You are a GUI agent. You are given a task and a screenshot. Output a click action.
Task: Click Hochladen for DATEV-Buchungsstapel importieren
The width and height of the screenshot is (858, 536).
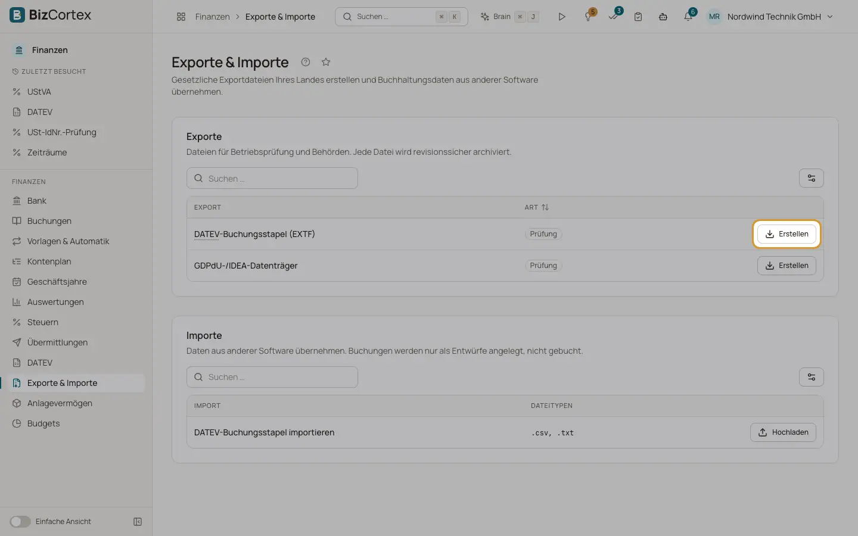pyautogui.click(x=783, y=432)
